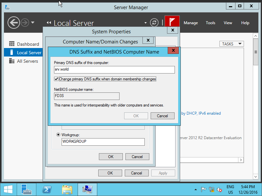The image size is (262, 196).
Task: Open the Manage menu
Action: point(191,23)
